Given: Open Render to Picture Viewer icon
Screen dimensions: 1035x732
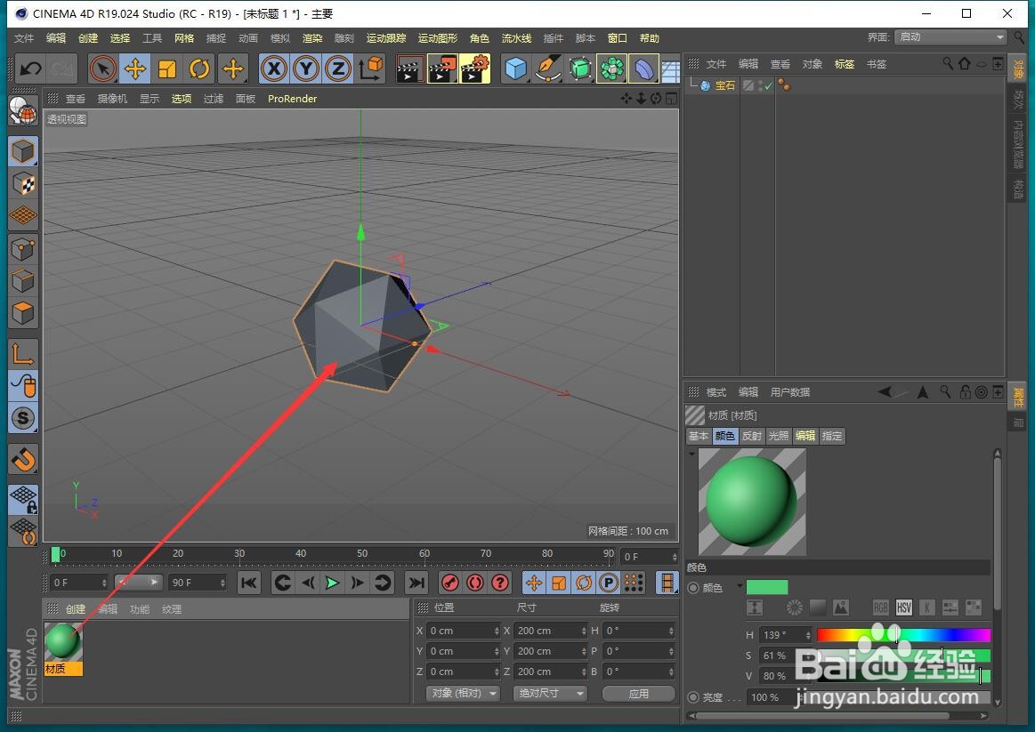Looking at the screenshot, I should 442,68.
